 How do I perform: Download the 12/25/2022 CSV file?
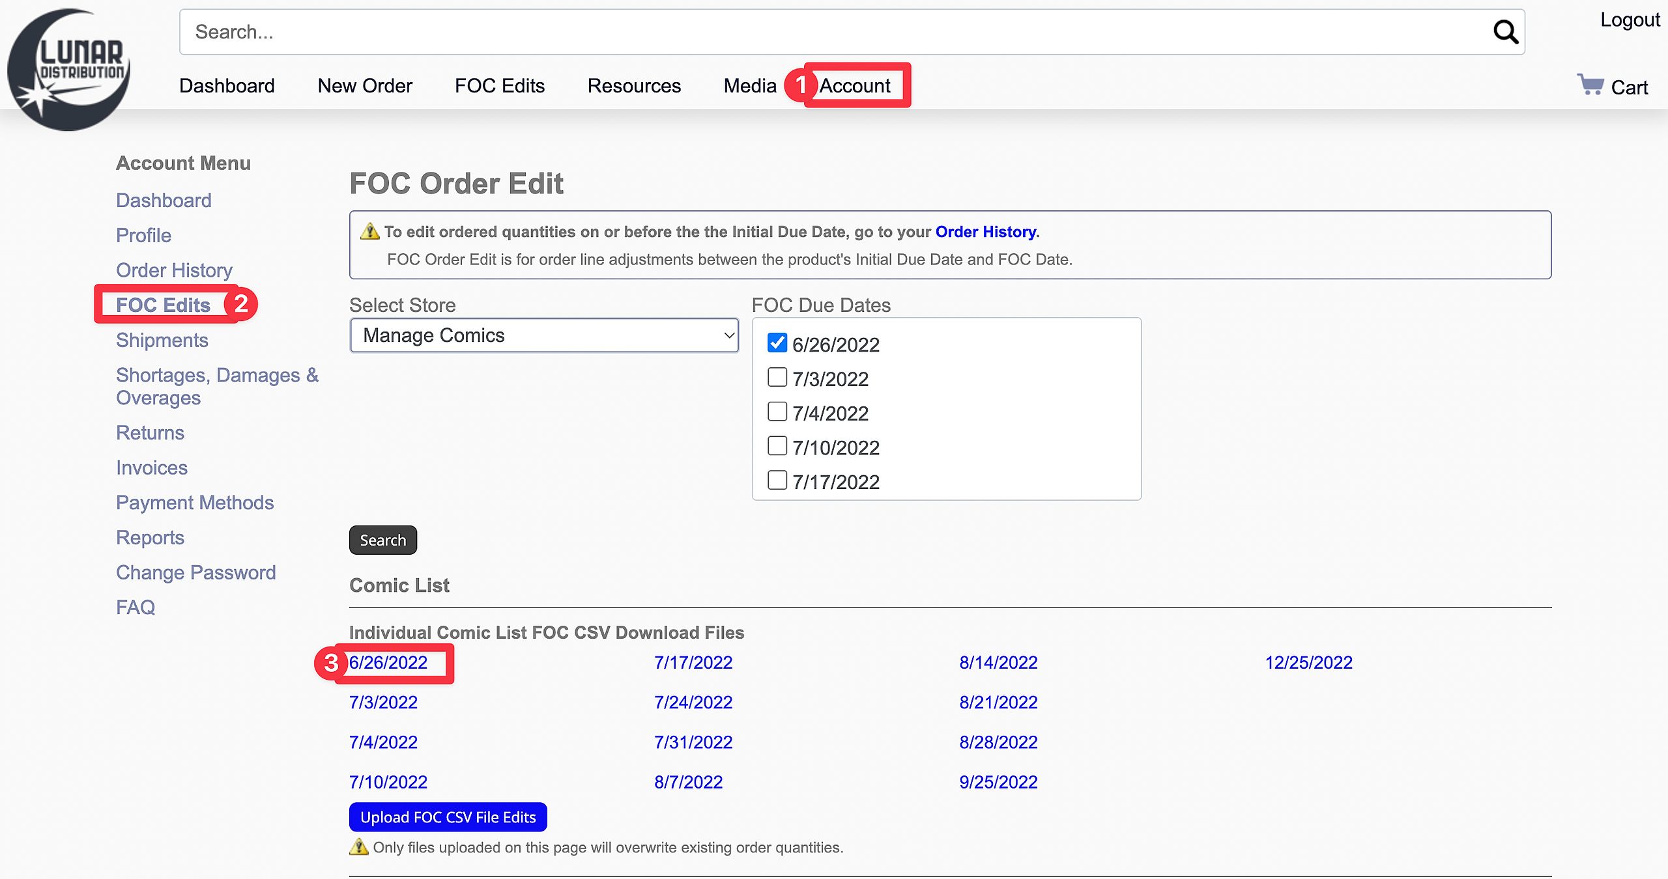1308,663
